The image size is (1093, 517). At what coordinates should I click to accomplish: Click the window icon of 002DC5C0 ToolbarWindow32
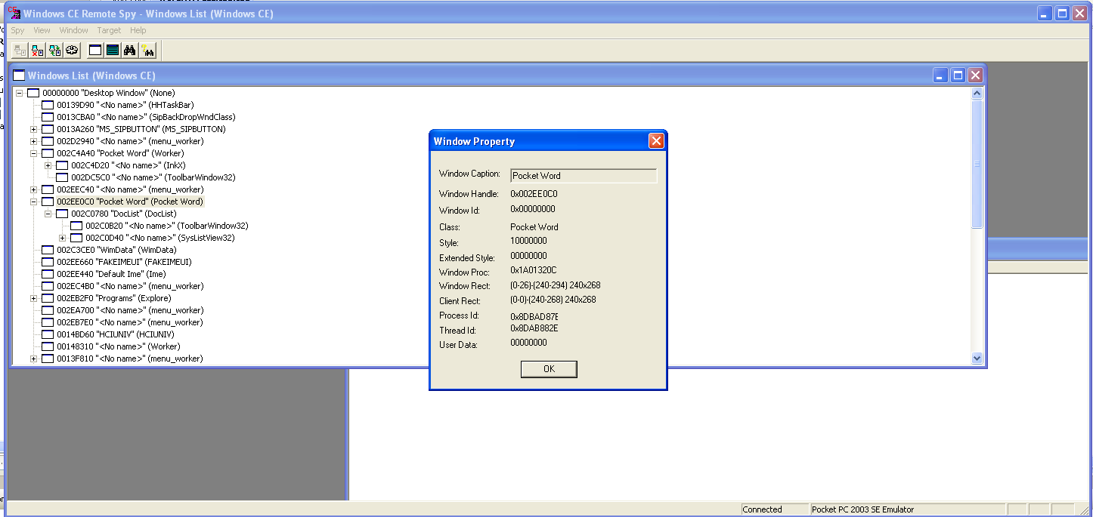pos(62,177)
